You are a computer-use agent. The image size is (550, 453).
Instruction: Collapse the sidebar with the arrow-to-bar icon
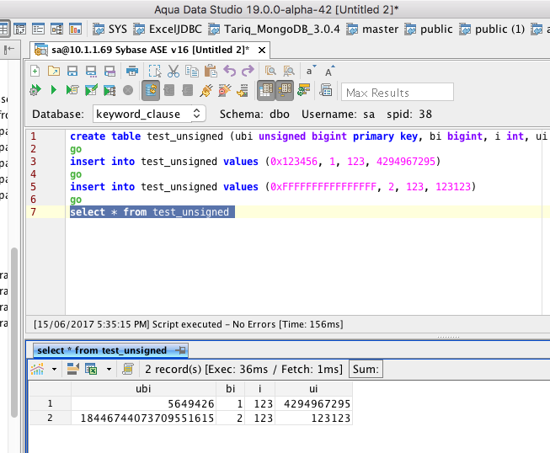[x=9, y=49]
